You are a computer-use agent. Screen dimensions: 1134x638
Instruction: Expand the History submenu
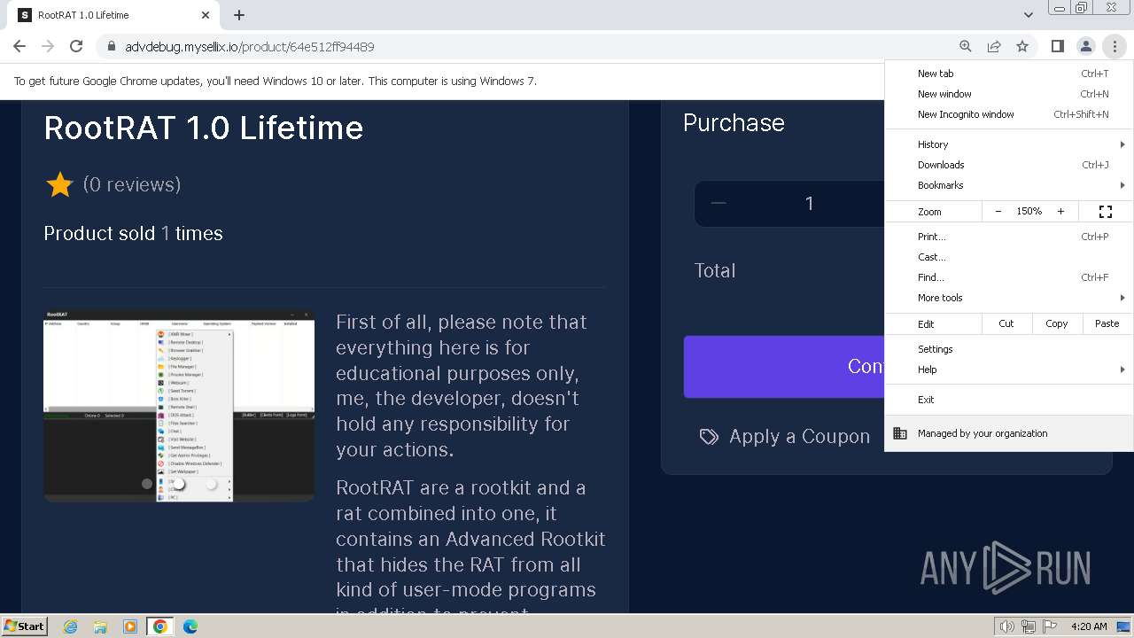1009,144
